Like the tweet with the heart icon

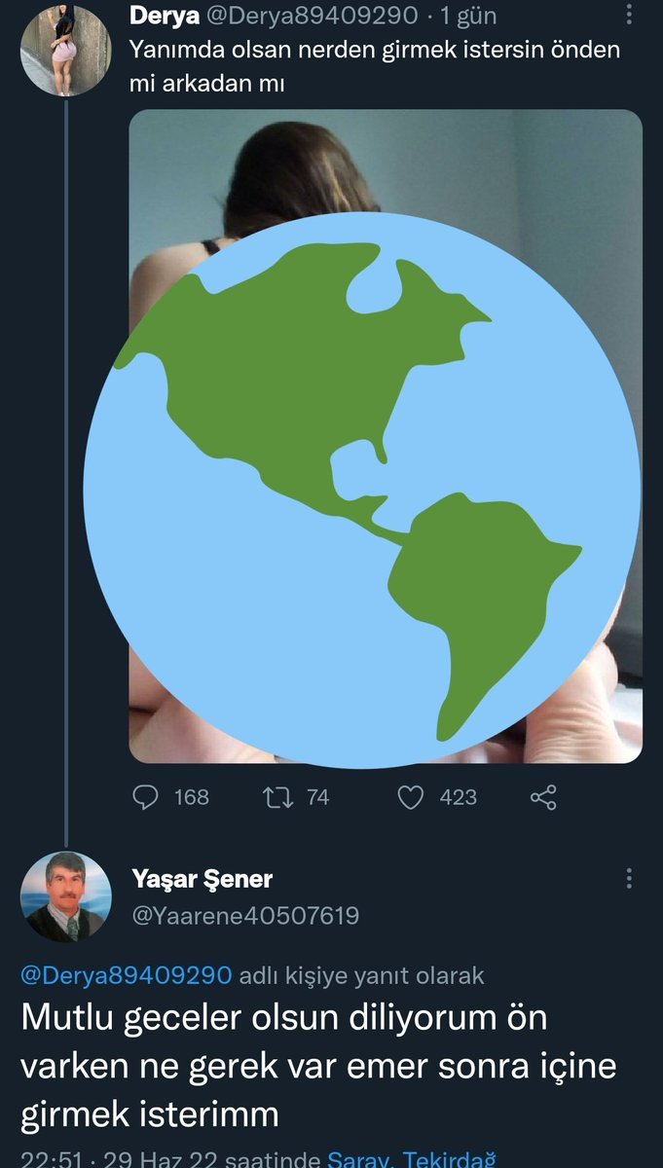click(x=412, y=797)
